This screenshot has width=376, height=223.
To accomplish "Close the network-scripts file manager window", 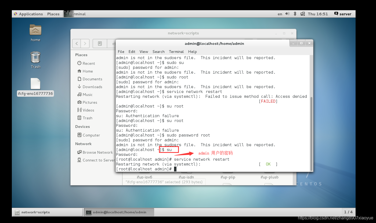I will (292, 33).
